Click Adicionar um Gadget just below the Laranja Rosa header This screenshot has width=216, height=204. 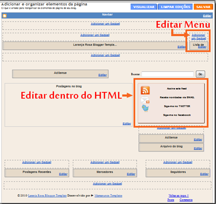click(105, 55)
